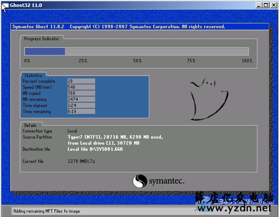
Task: Click the Ghost32 window system icon
Action: coord(5,5)
